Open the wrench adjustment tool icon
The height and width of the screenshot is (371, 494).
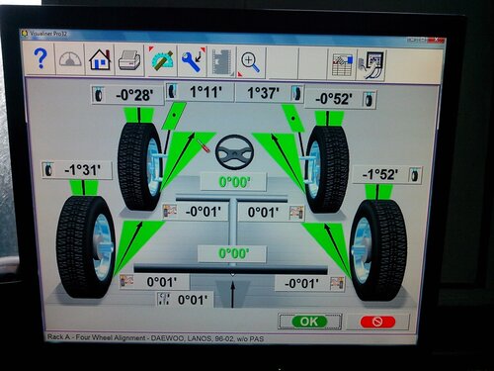pos(193,61)
